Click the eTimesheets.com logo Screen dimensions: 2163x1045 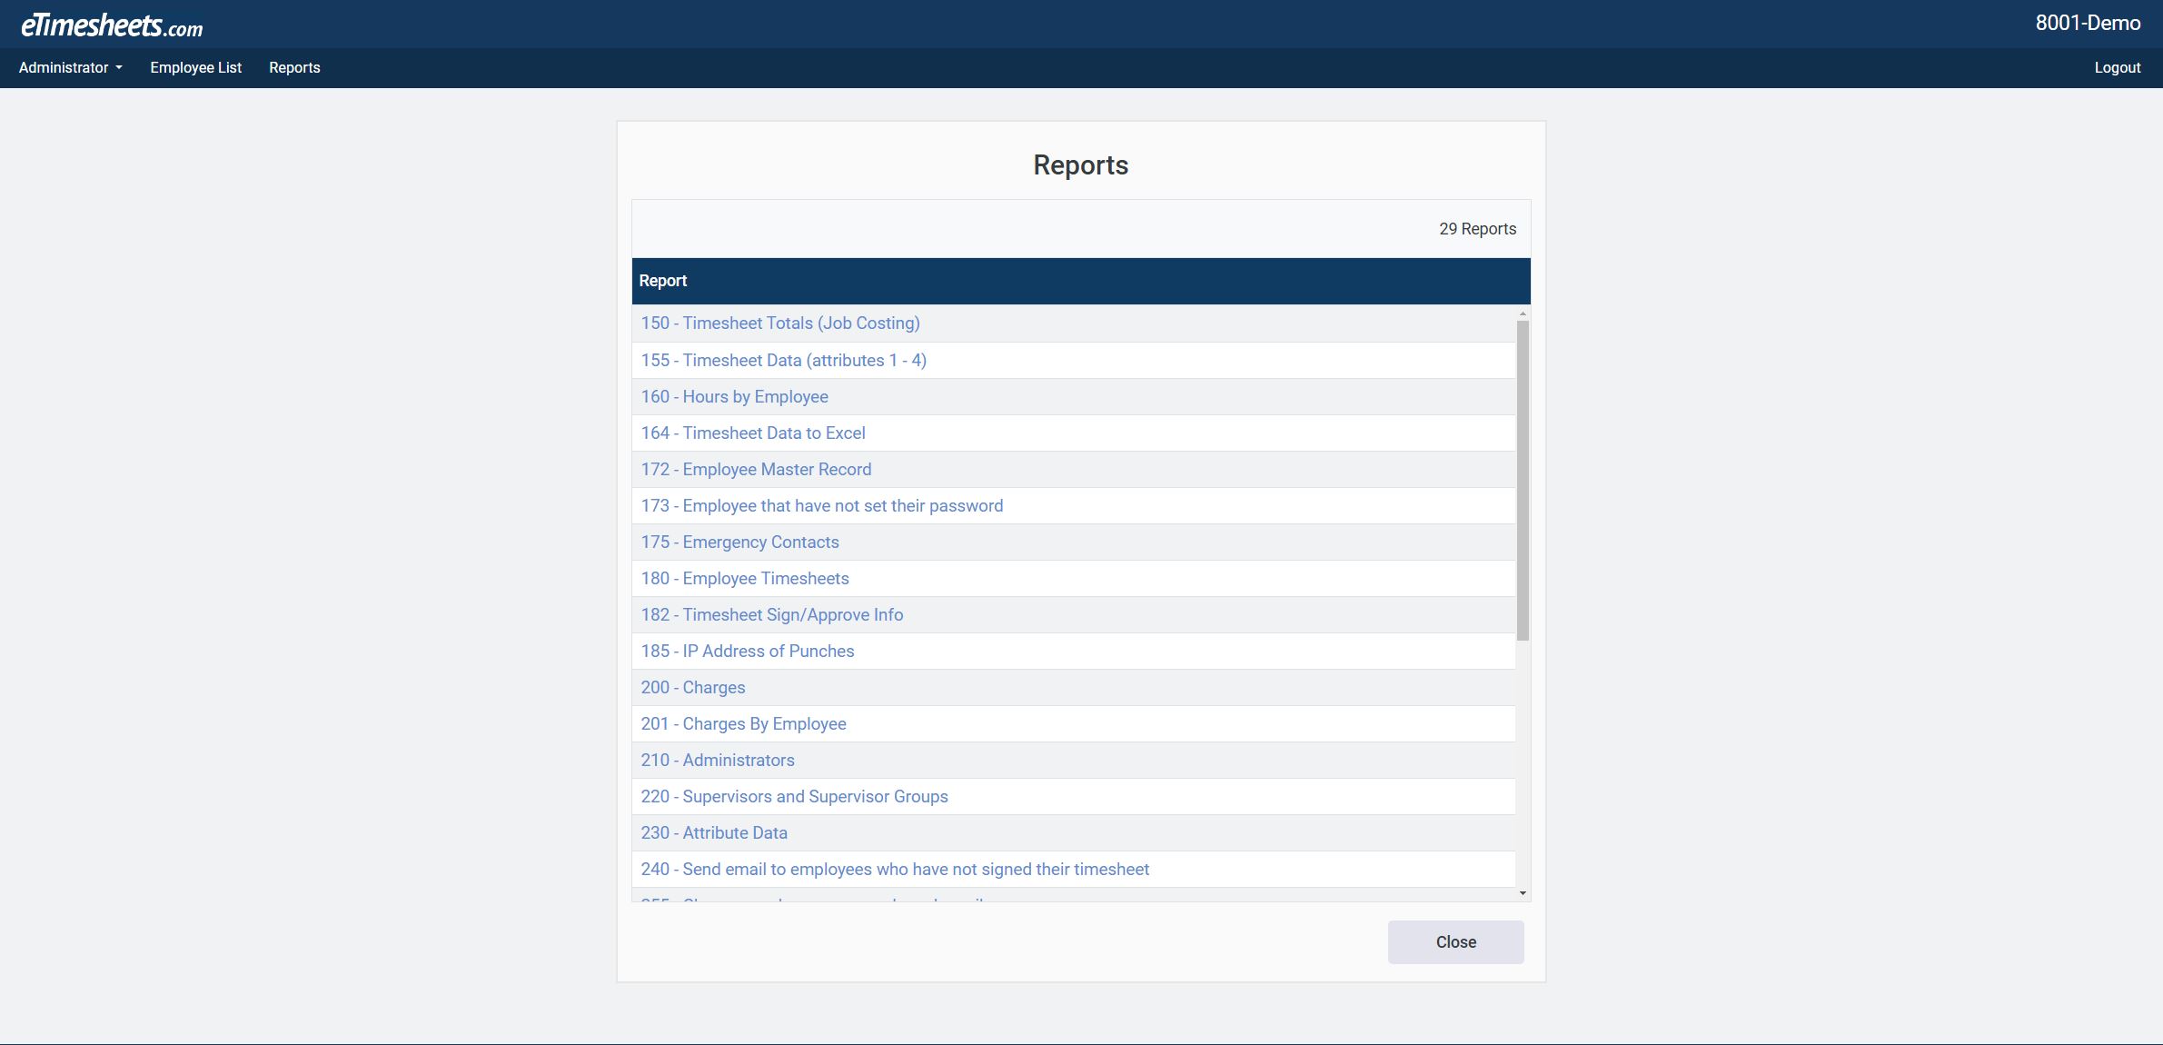112,25
